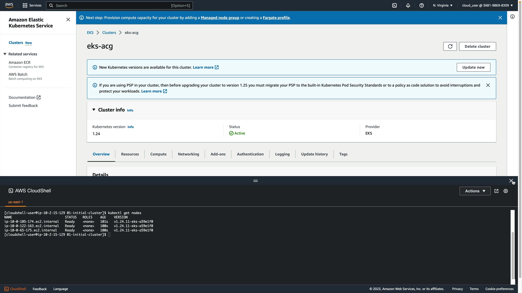This screenshot has width=522, height=293.
Task: Open the notifications bell
Action: (x=408, y=5)
